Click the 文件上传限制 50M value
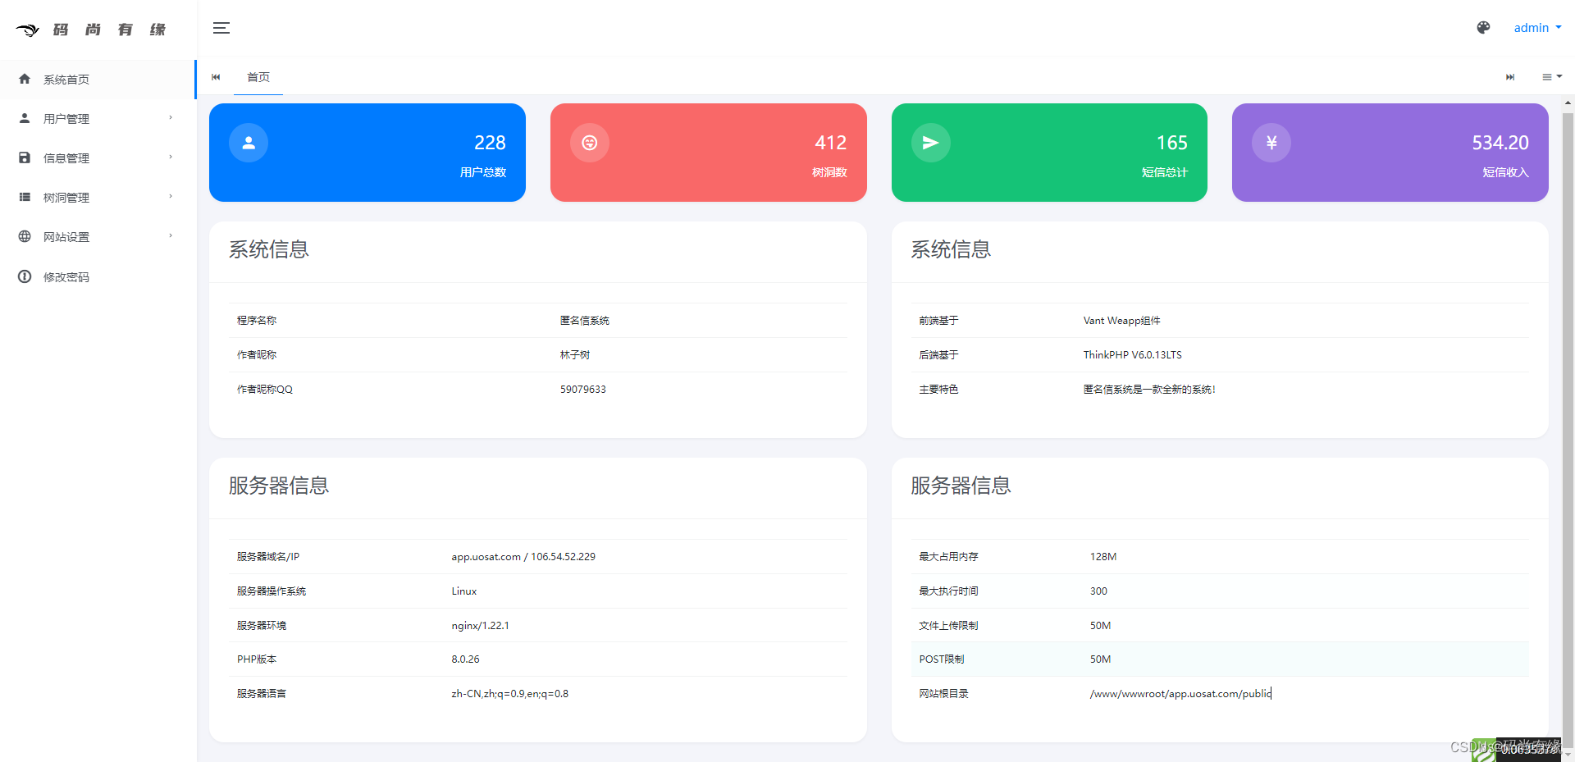This screenshot has height=762, width=1575. coord(1100,626)
